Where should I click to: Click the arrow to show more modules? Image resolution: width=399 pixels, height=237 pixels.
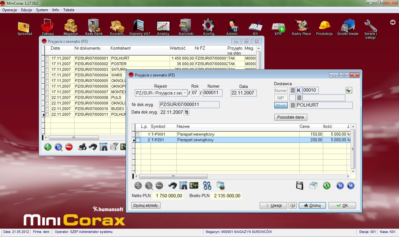[392, 22]
